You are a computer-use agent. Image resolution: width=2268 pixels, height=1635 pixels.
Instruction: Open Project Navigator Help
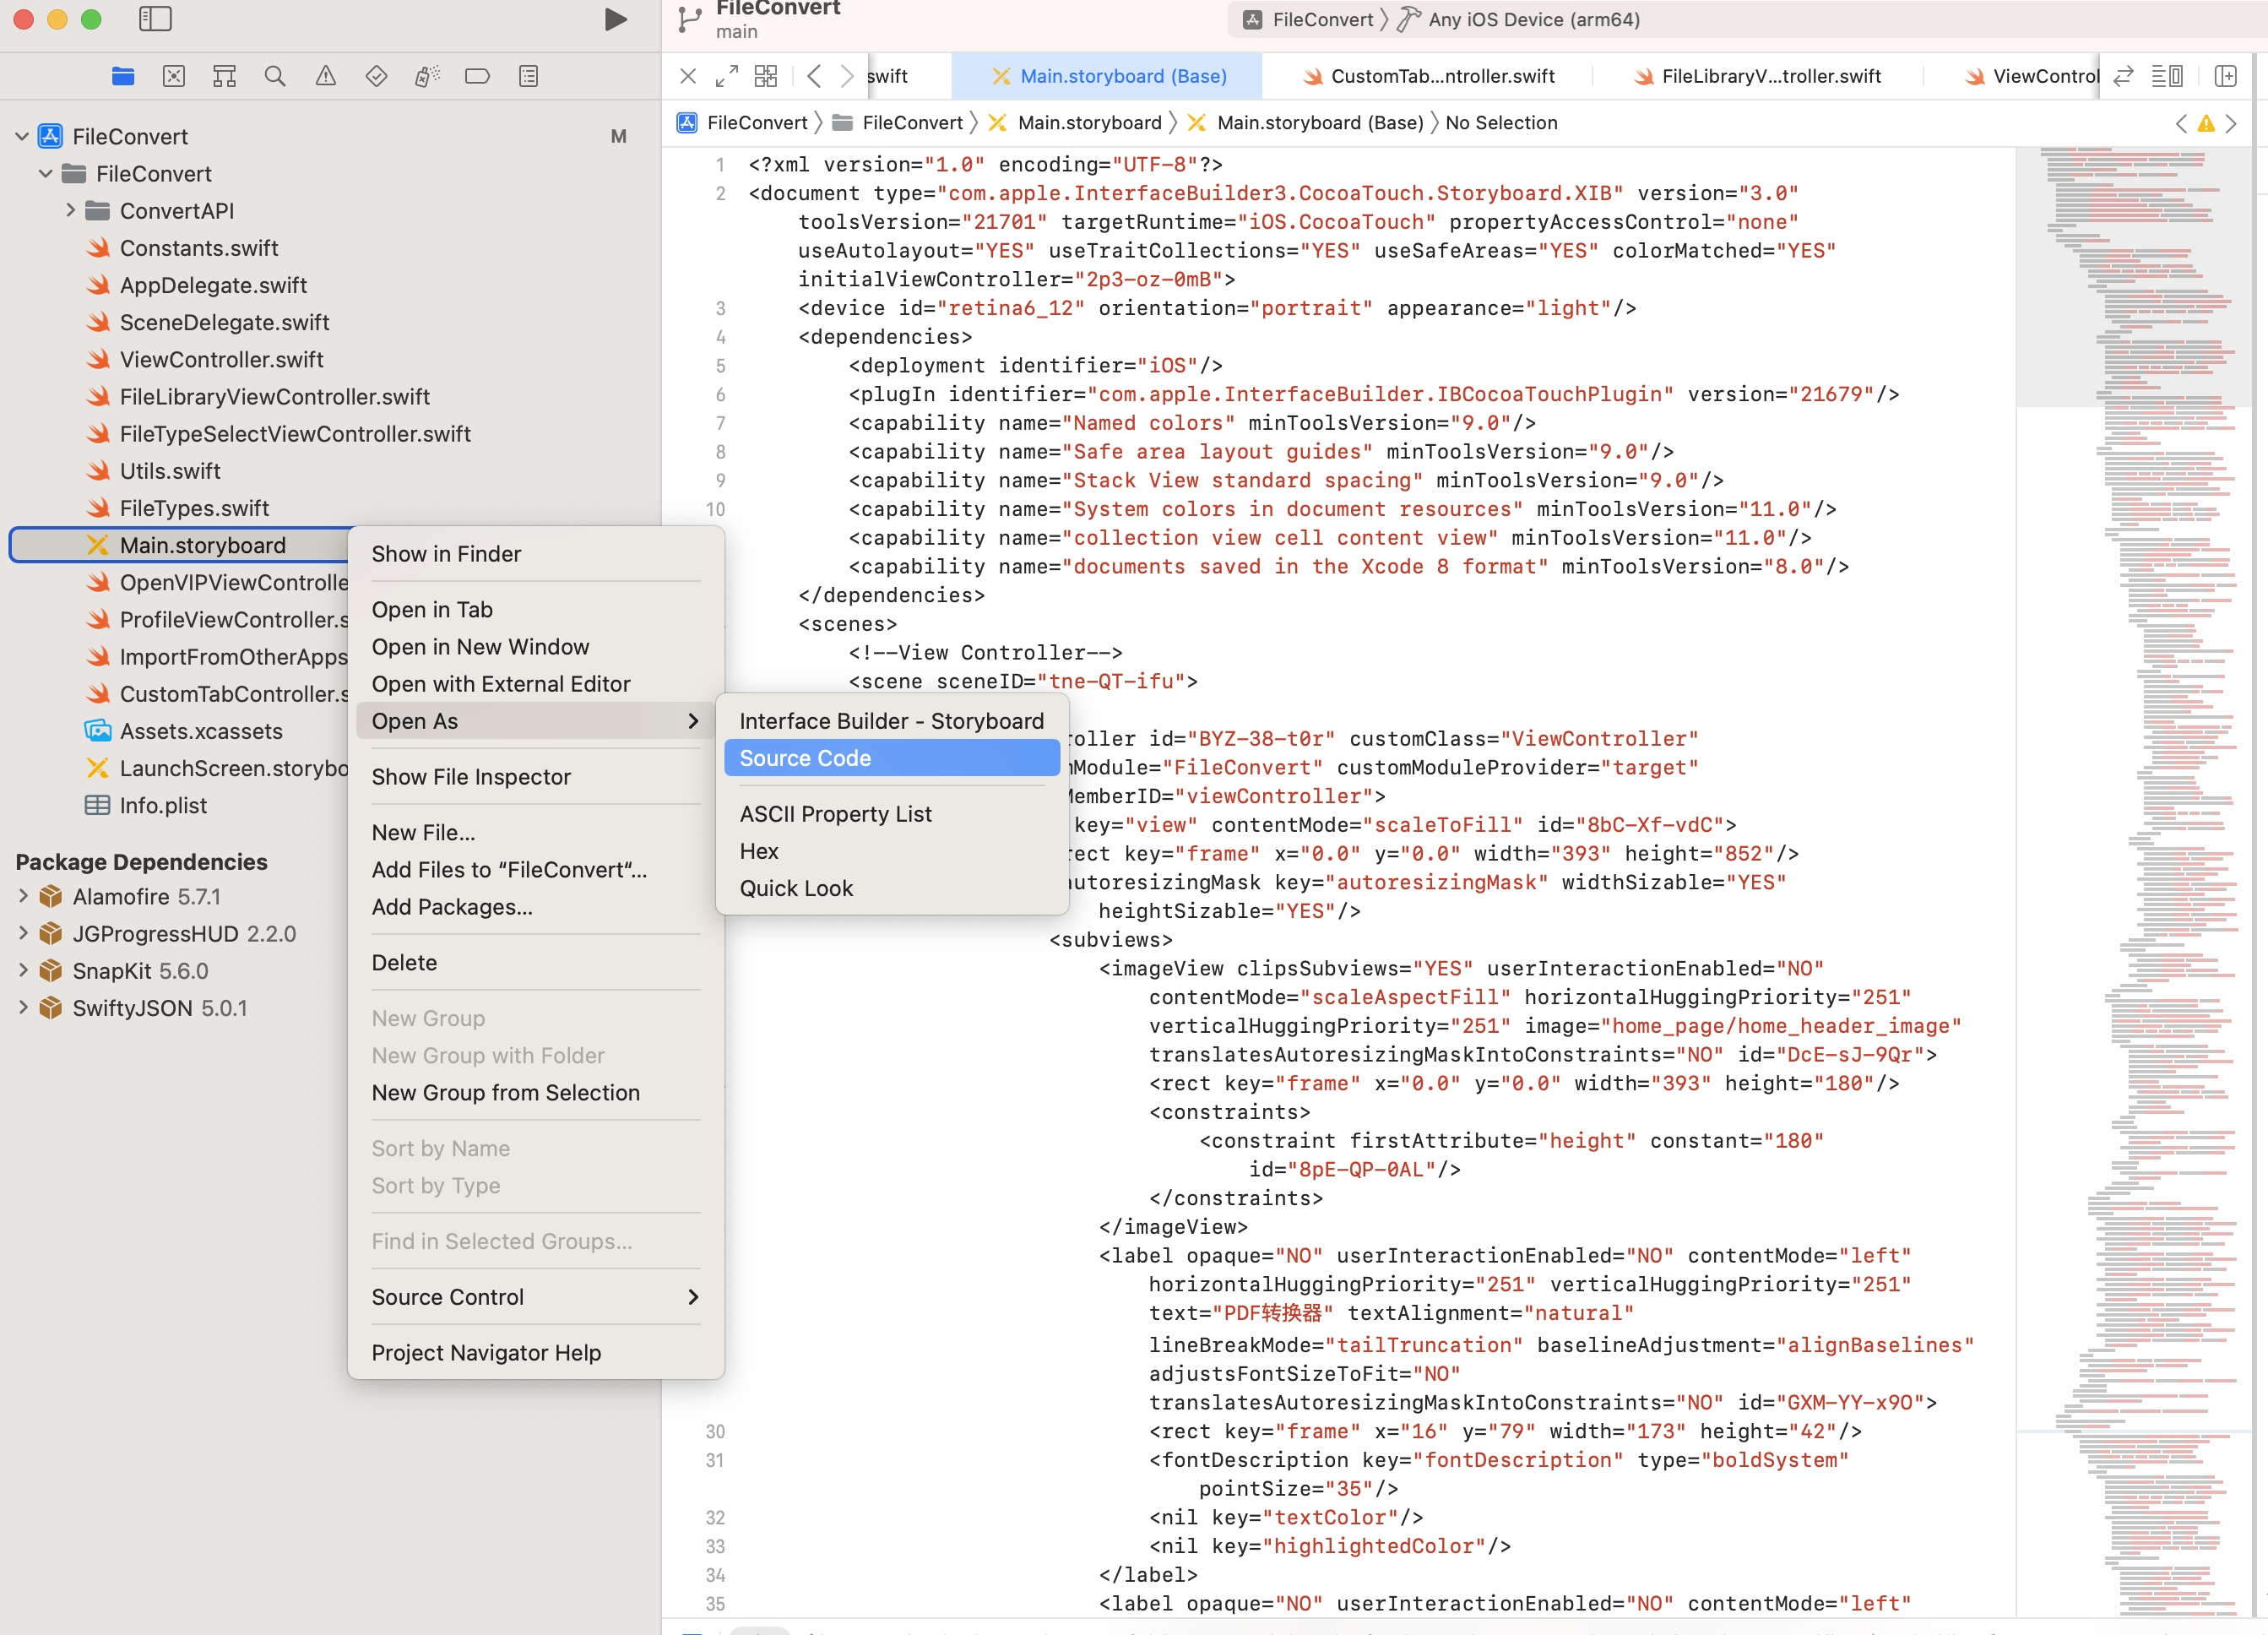coord(535,1352)
